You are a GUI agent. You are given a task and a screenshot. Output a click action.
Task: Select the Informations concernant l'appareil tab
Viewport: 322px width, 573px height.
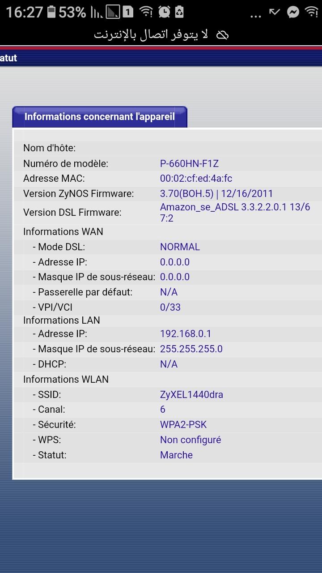click(x=100, y=117)
